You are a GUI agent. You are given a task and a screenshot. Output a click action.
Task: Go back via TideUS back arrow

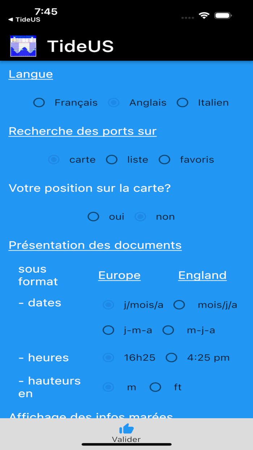click(x=24, y=20)
